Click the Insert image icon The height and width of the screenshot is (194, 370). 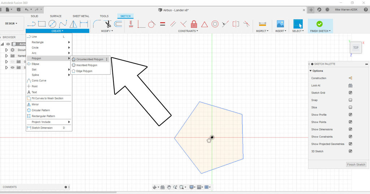[x=280, y=24]
